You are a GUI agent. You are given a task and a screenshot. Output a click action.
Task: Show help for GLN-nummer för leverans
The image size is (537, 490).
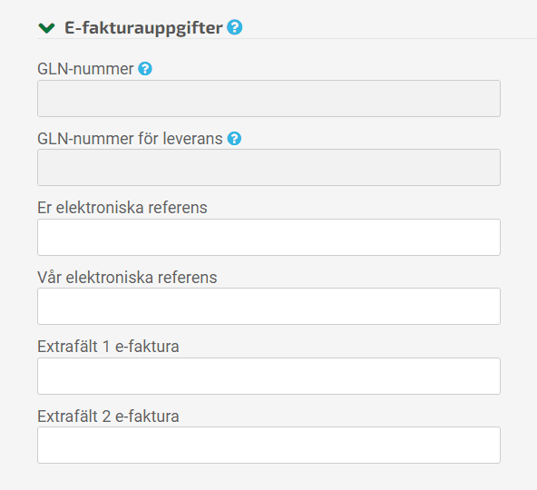tap(234, 139)
